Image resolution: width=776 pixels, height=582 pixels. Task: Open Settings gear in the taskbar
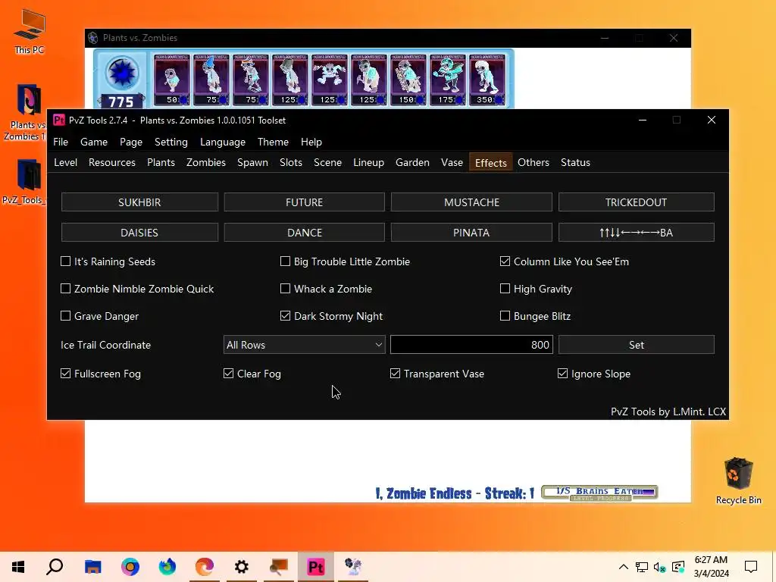pyautogui.click(x=242, y=567)
